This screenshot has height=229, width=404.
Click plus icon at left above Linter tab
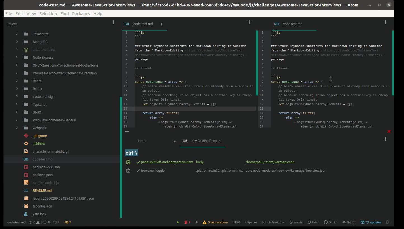pyautogui.click(x=127, y=131)
